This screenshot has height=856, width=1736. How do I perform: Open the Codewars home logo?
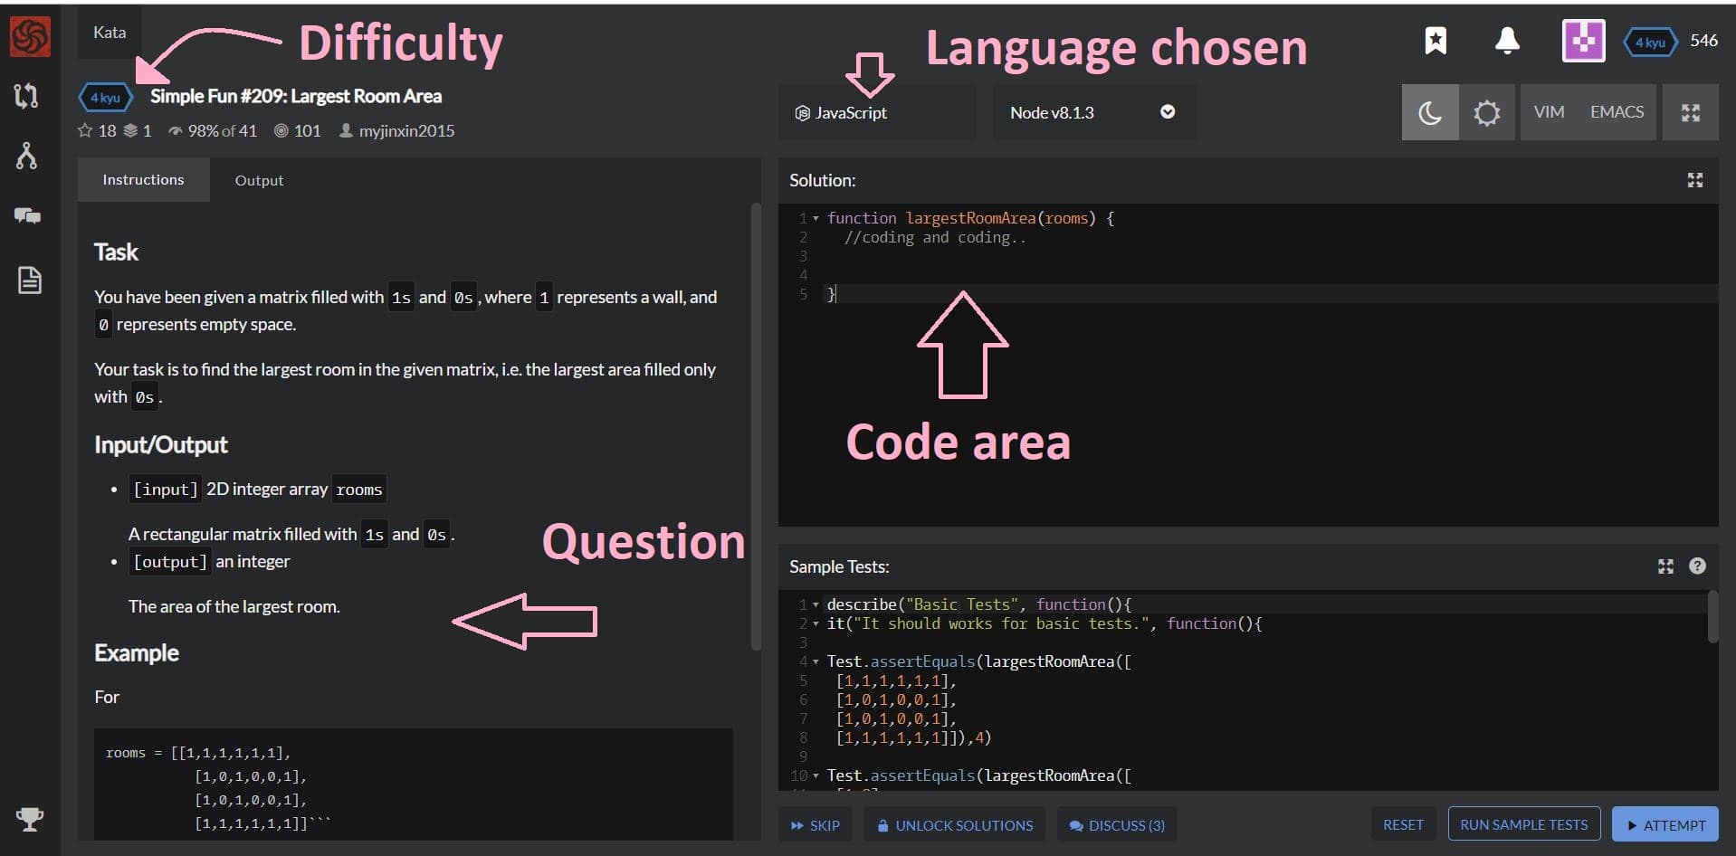pyautogui.click(x=29, y=37)
